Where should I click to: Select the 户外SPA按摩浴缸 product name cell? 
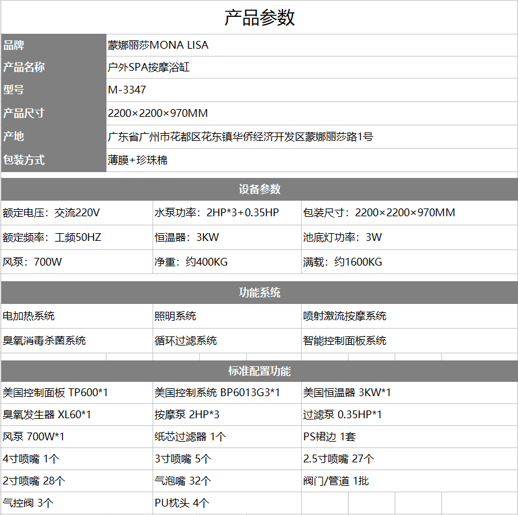149,68
